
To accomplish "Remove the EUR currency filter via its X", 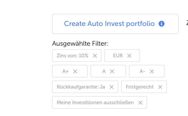I will pyautogui.click(x=129, y=56).
